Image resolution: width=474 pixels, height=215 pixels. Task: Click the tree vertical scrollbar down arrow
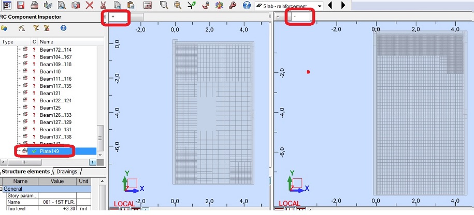coord(100,155)
